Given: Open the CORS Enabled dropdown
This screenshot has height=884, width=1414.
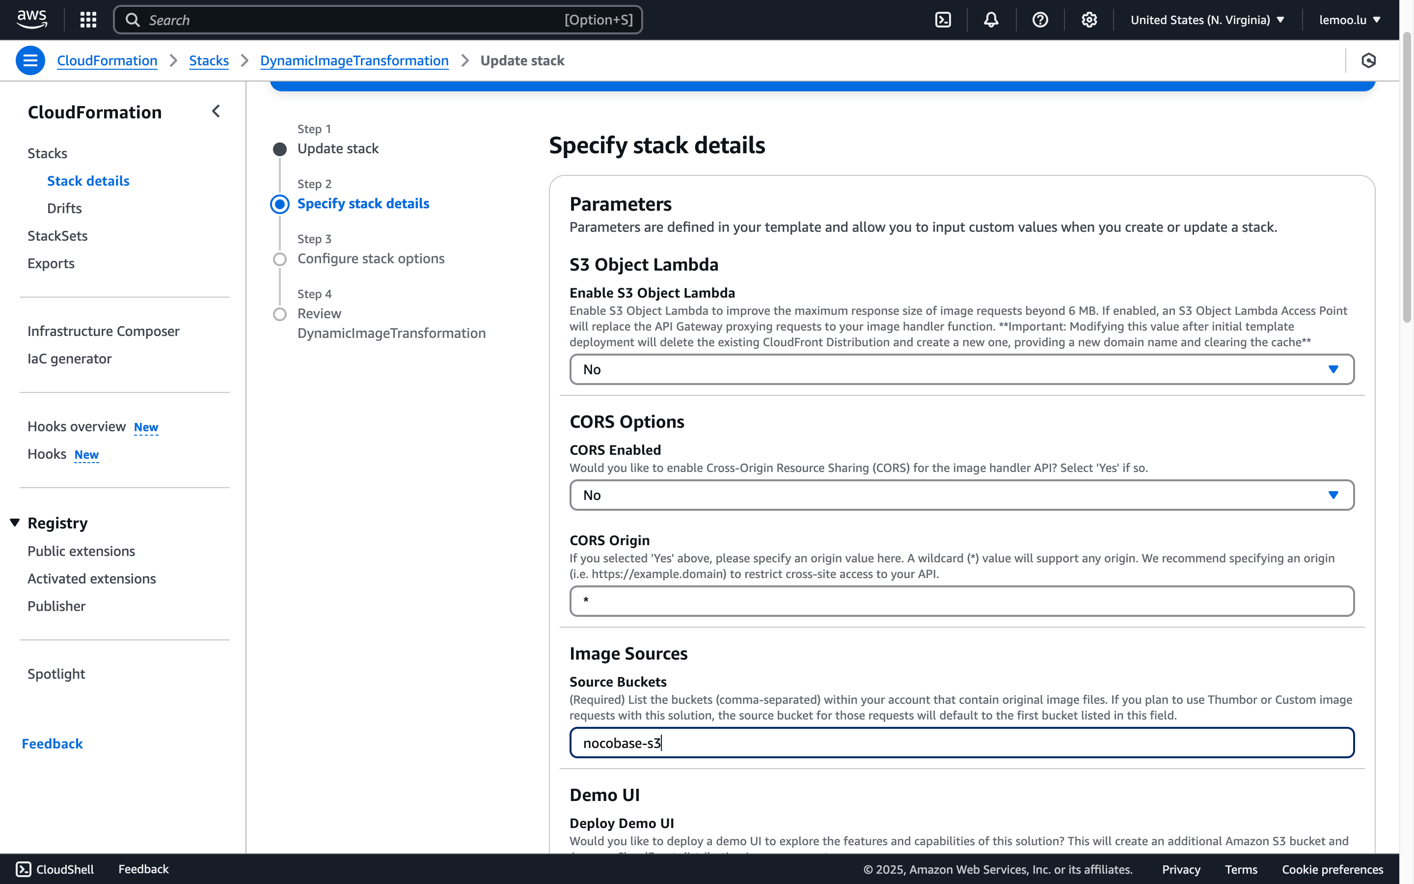Looking at the screenshot, I should (x=961, y=495).
